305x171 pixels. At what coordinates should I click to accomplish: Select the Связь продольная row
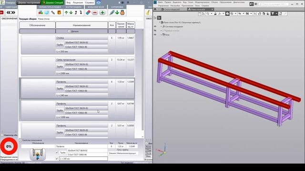(x=78, y=66)
